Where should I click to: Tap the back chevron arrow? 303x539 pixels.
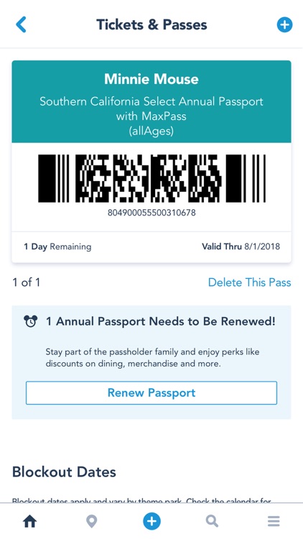(x=21, y=24)
